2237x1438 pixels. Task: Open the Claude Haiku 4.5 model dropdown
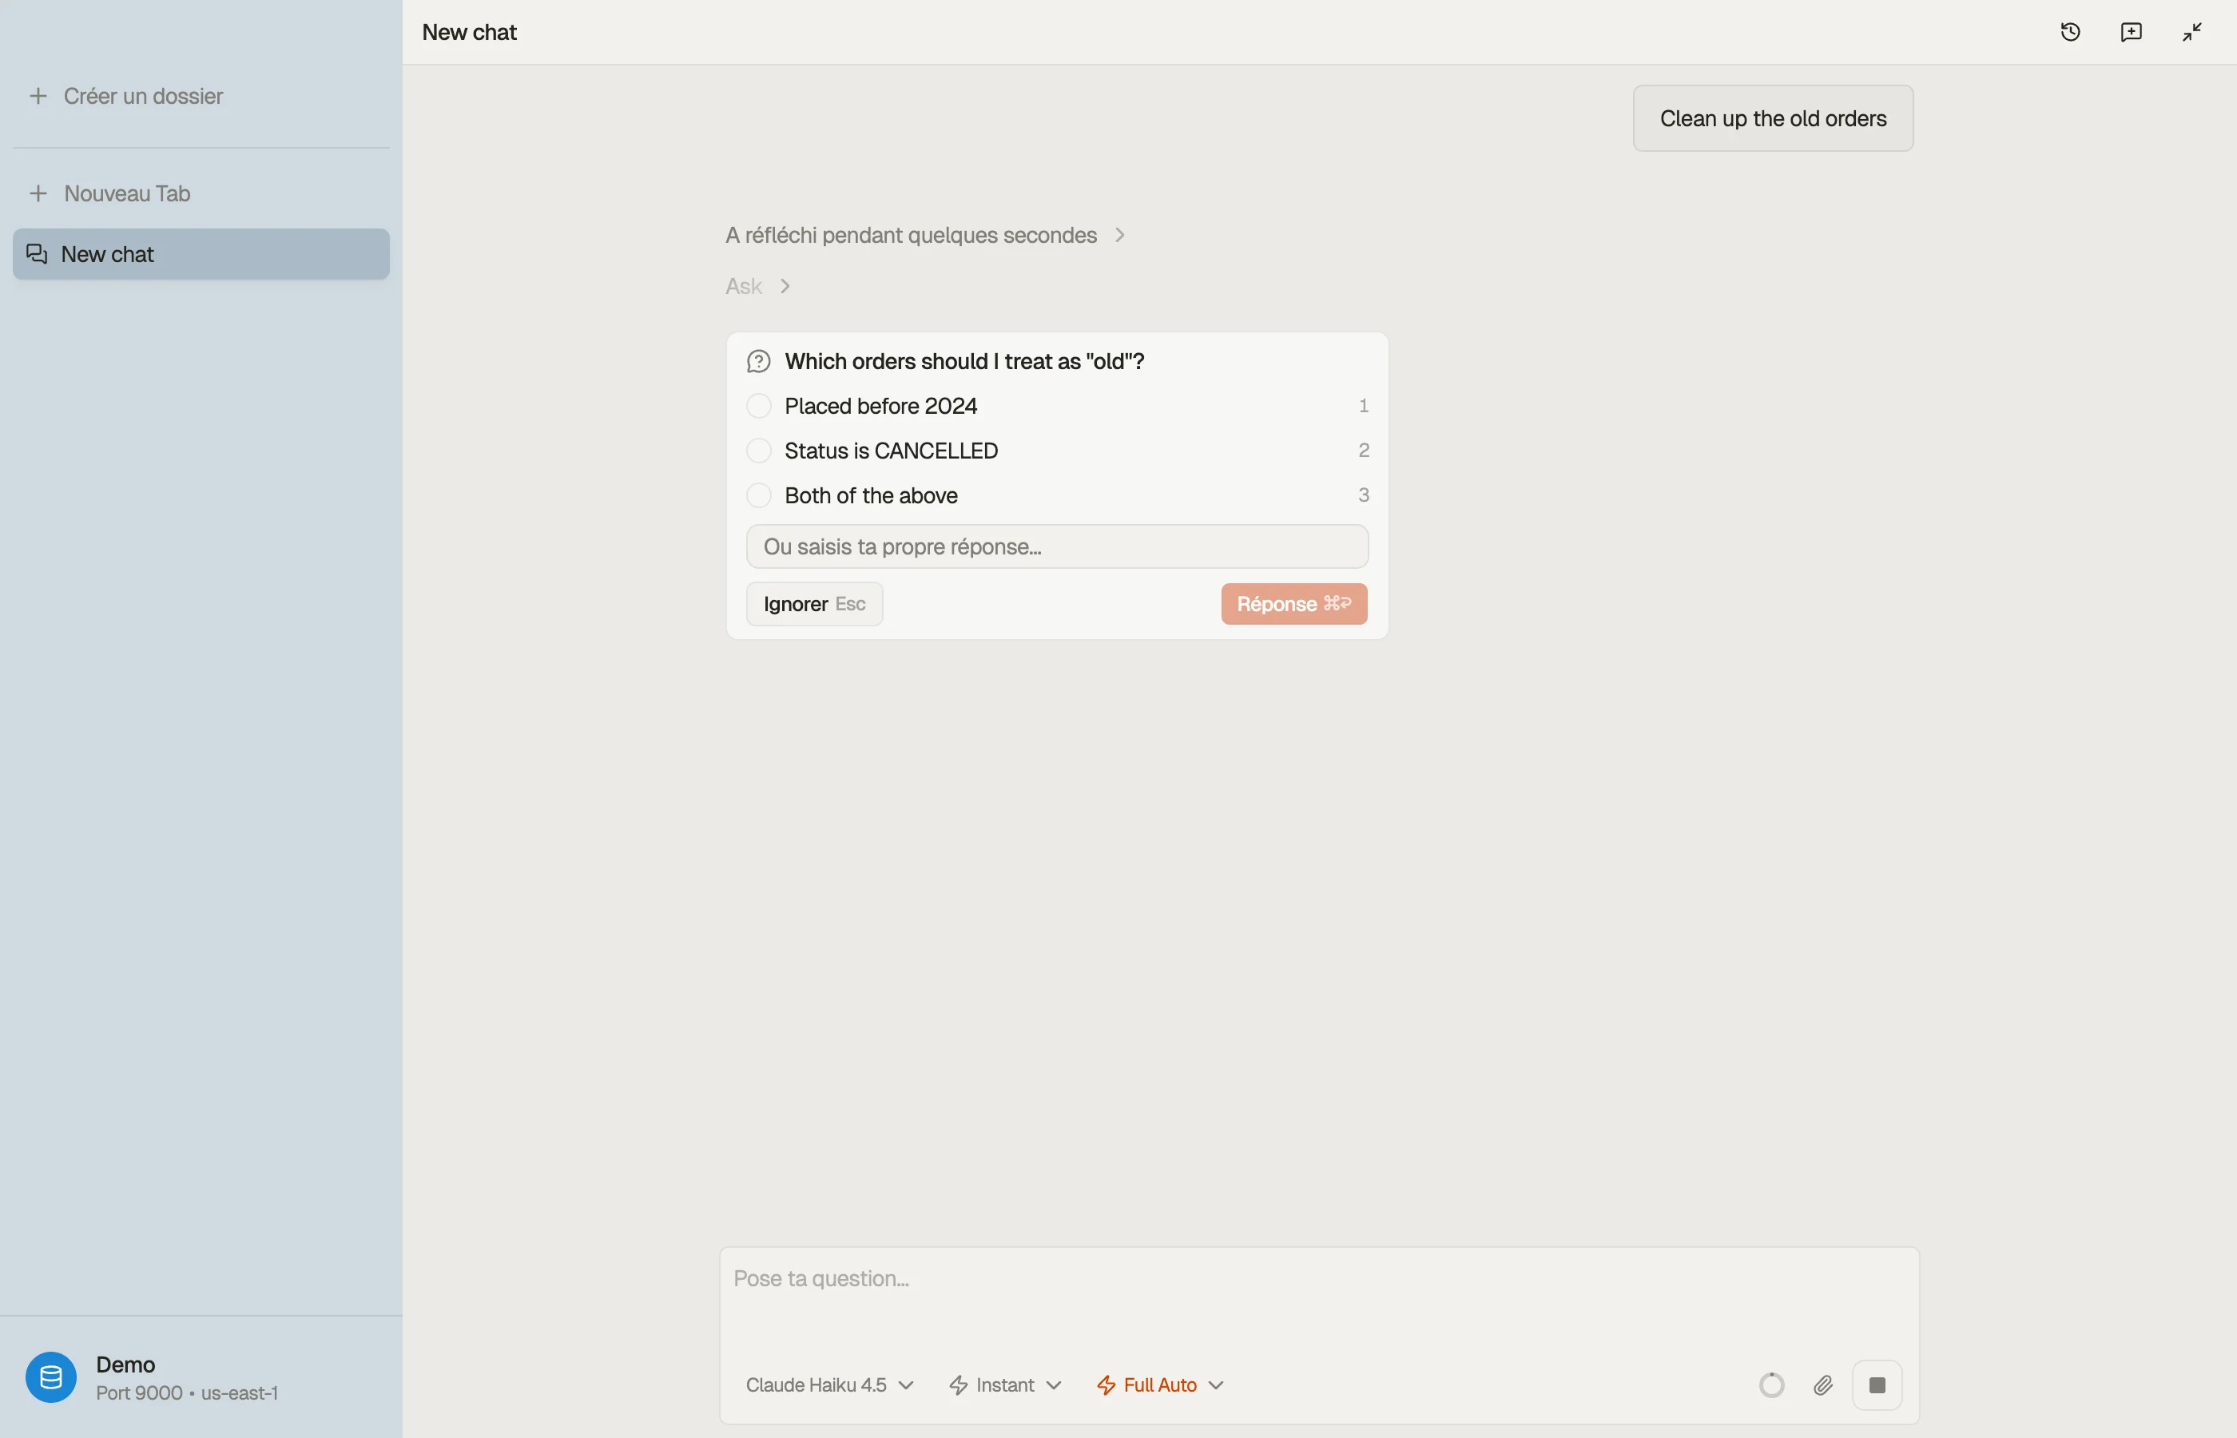[829, 1384]
